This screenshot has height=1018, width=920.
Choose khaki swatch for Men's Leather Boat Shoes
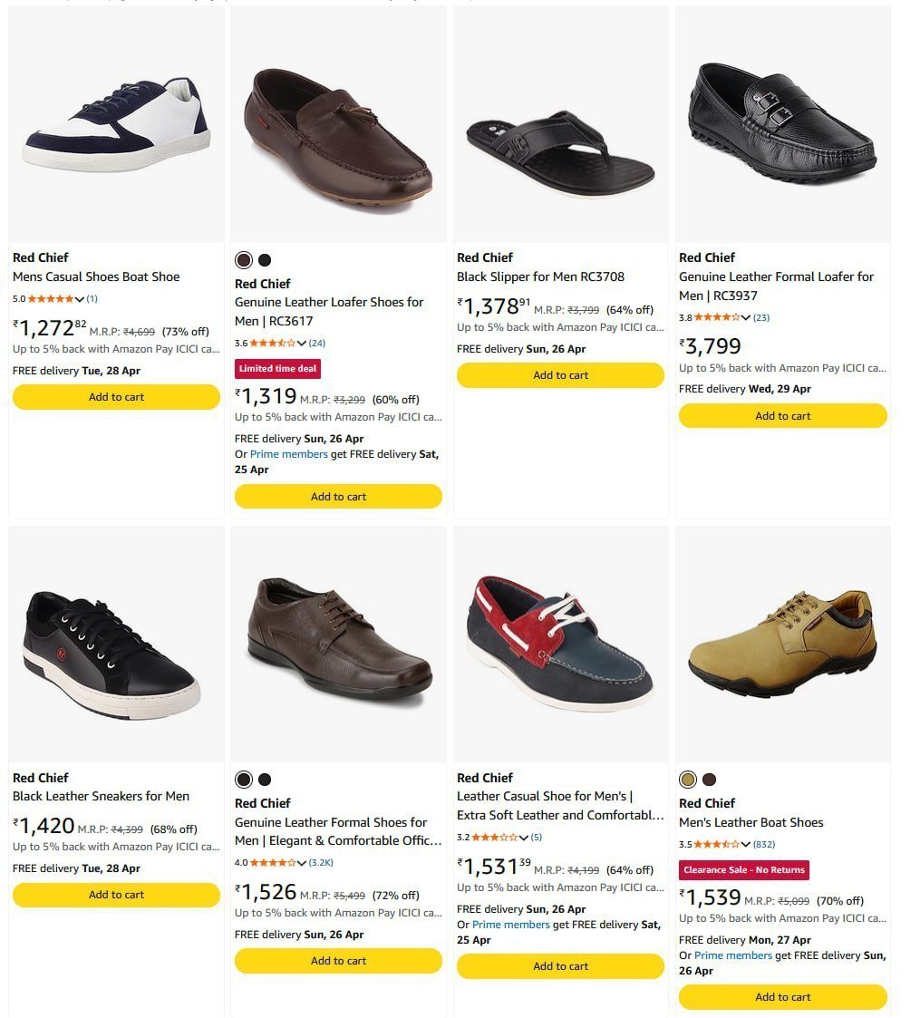(x=688, y=780)
